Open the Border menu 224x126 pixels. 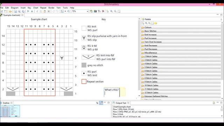point(51,8)
